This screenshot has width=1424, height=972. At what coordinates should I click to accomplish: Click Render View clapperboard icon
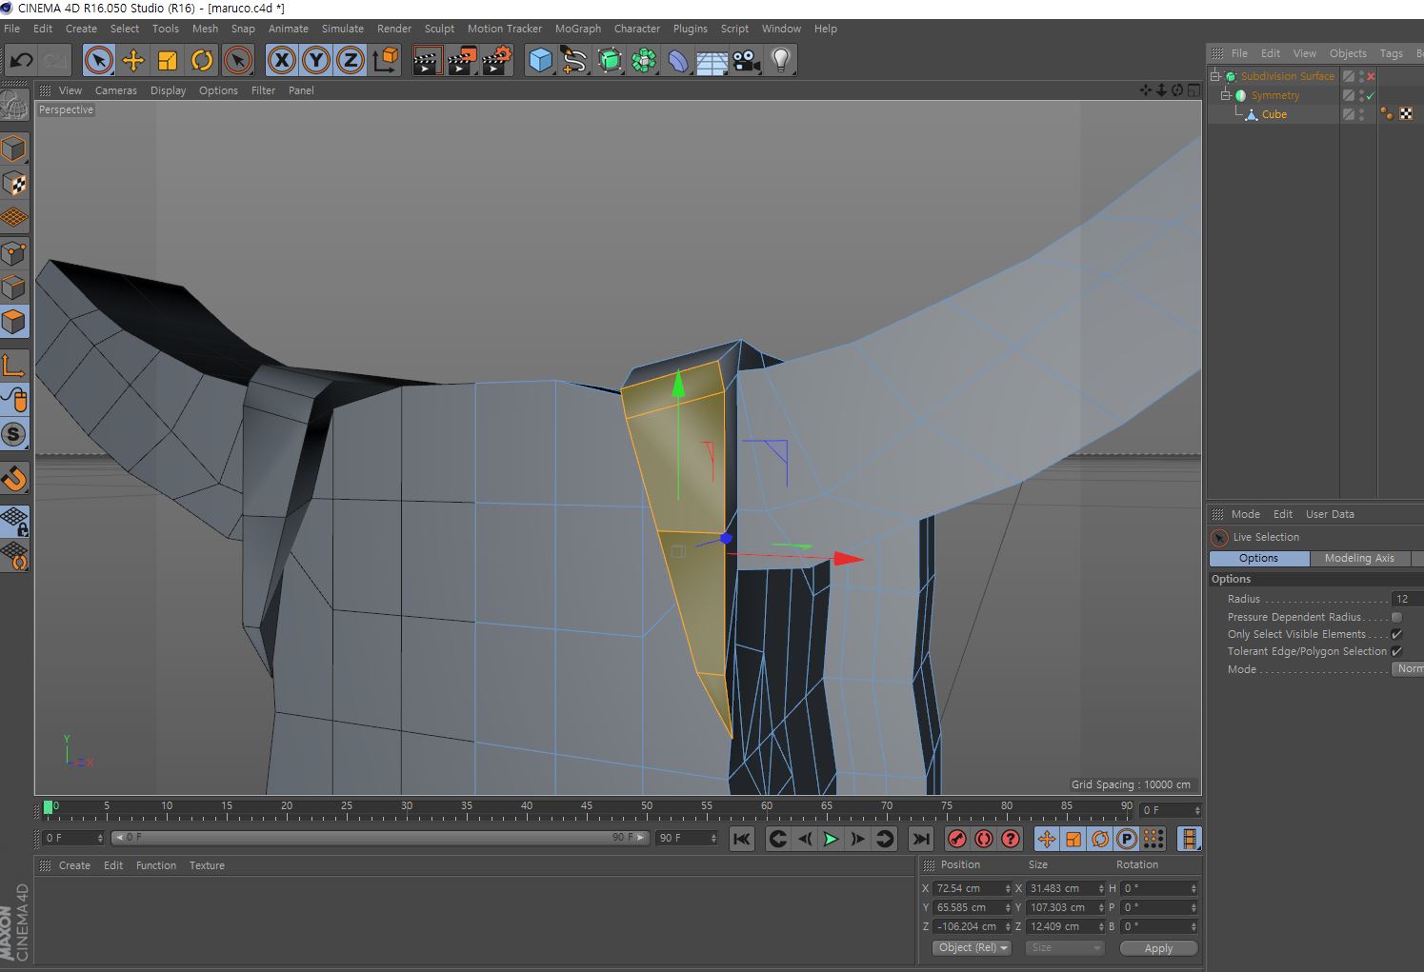click(427, 61)
